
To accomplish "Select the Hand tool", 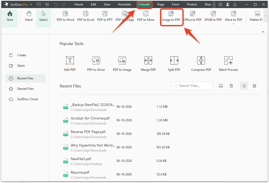I will (x=29, y=17).
